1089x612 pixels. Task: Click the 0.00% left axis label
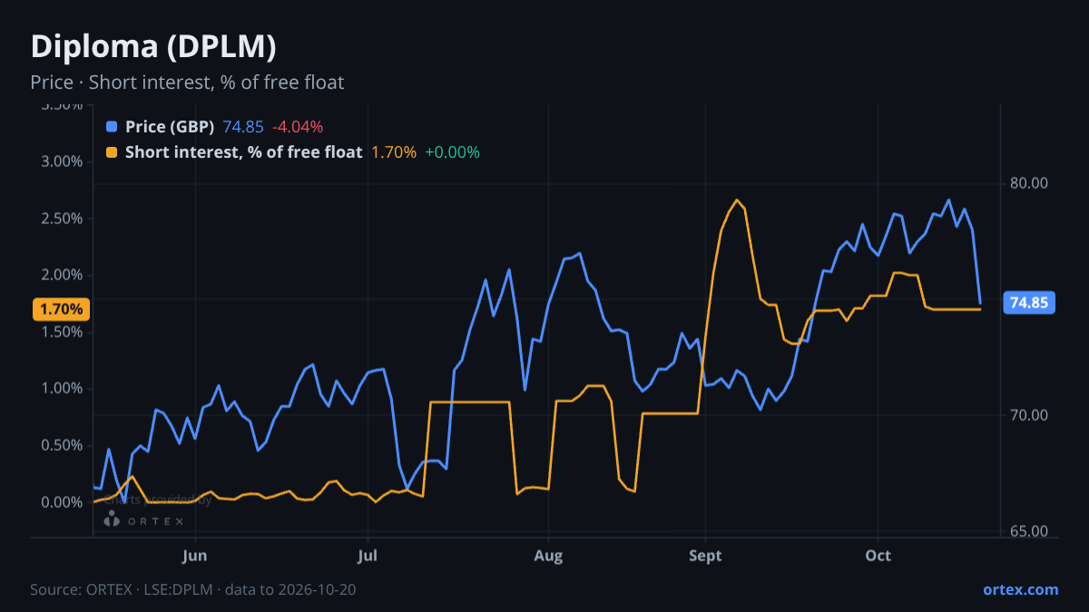[63, 502]
